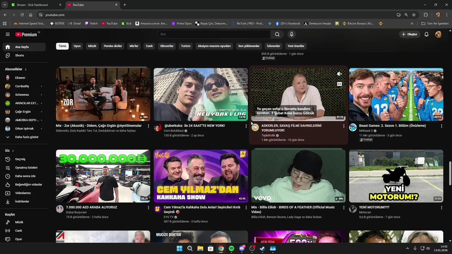Show hidden system tray icons
The width and height of the screenshot is (452, 254).
[407, 248]
